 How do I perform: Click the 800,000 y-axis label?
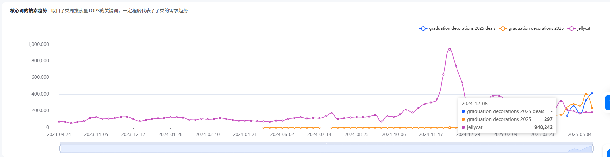point(40,61)
